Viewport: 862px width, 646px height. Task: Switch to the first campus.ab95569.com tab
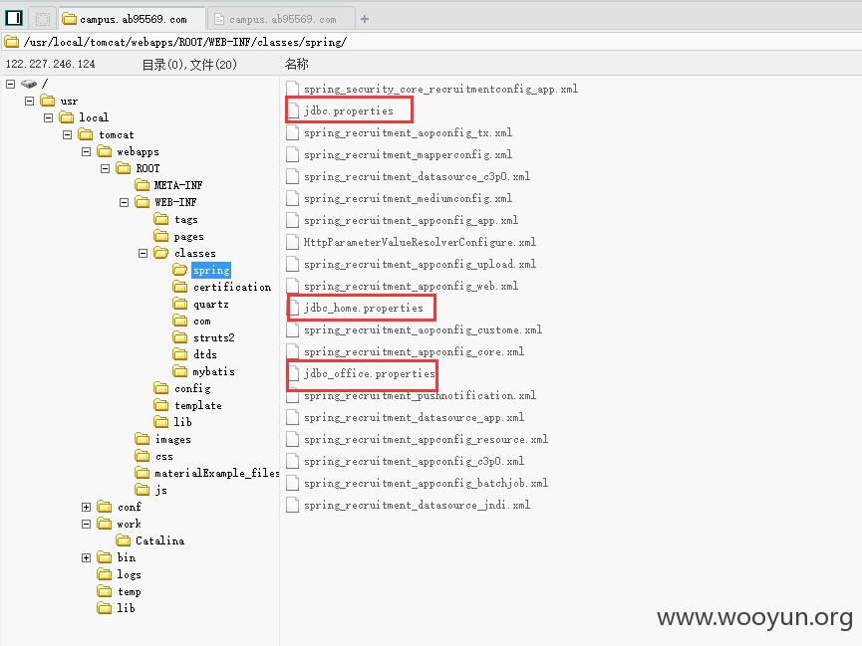click(x=132, y=19)
